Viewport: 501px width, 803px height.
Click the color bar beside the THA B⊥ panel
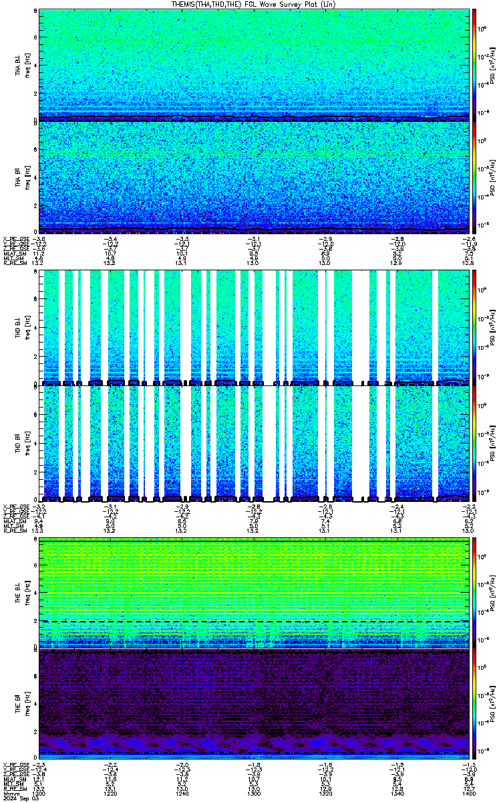[474, 64]
